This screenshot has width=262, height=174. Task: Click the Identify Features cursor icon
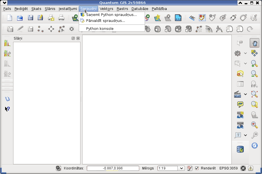pos(240,43)
